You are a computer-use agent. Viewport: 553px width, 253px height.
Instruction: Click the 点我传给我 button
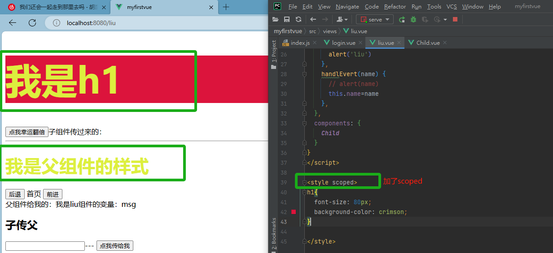[x=114, y=246]
